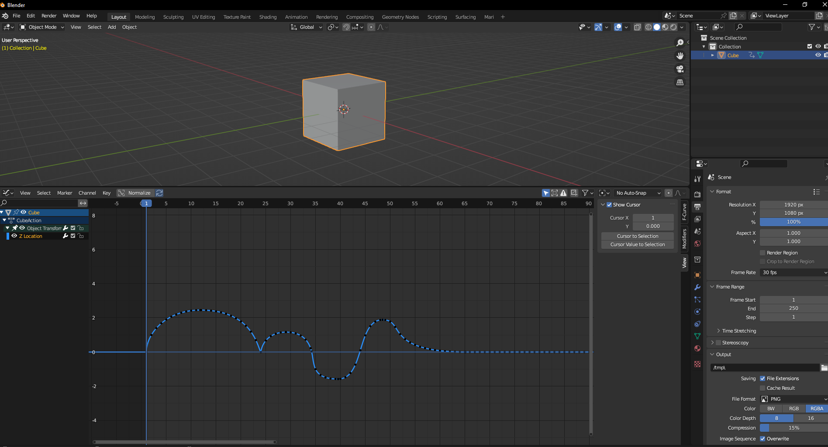
Task: Toggle the Overwrite checkbox
Action: click(x=762, y=439)
